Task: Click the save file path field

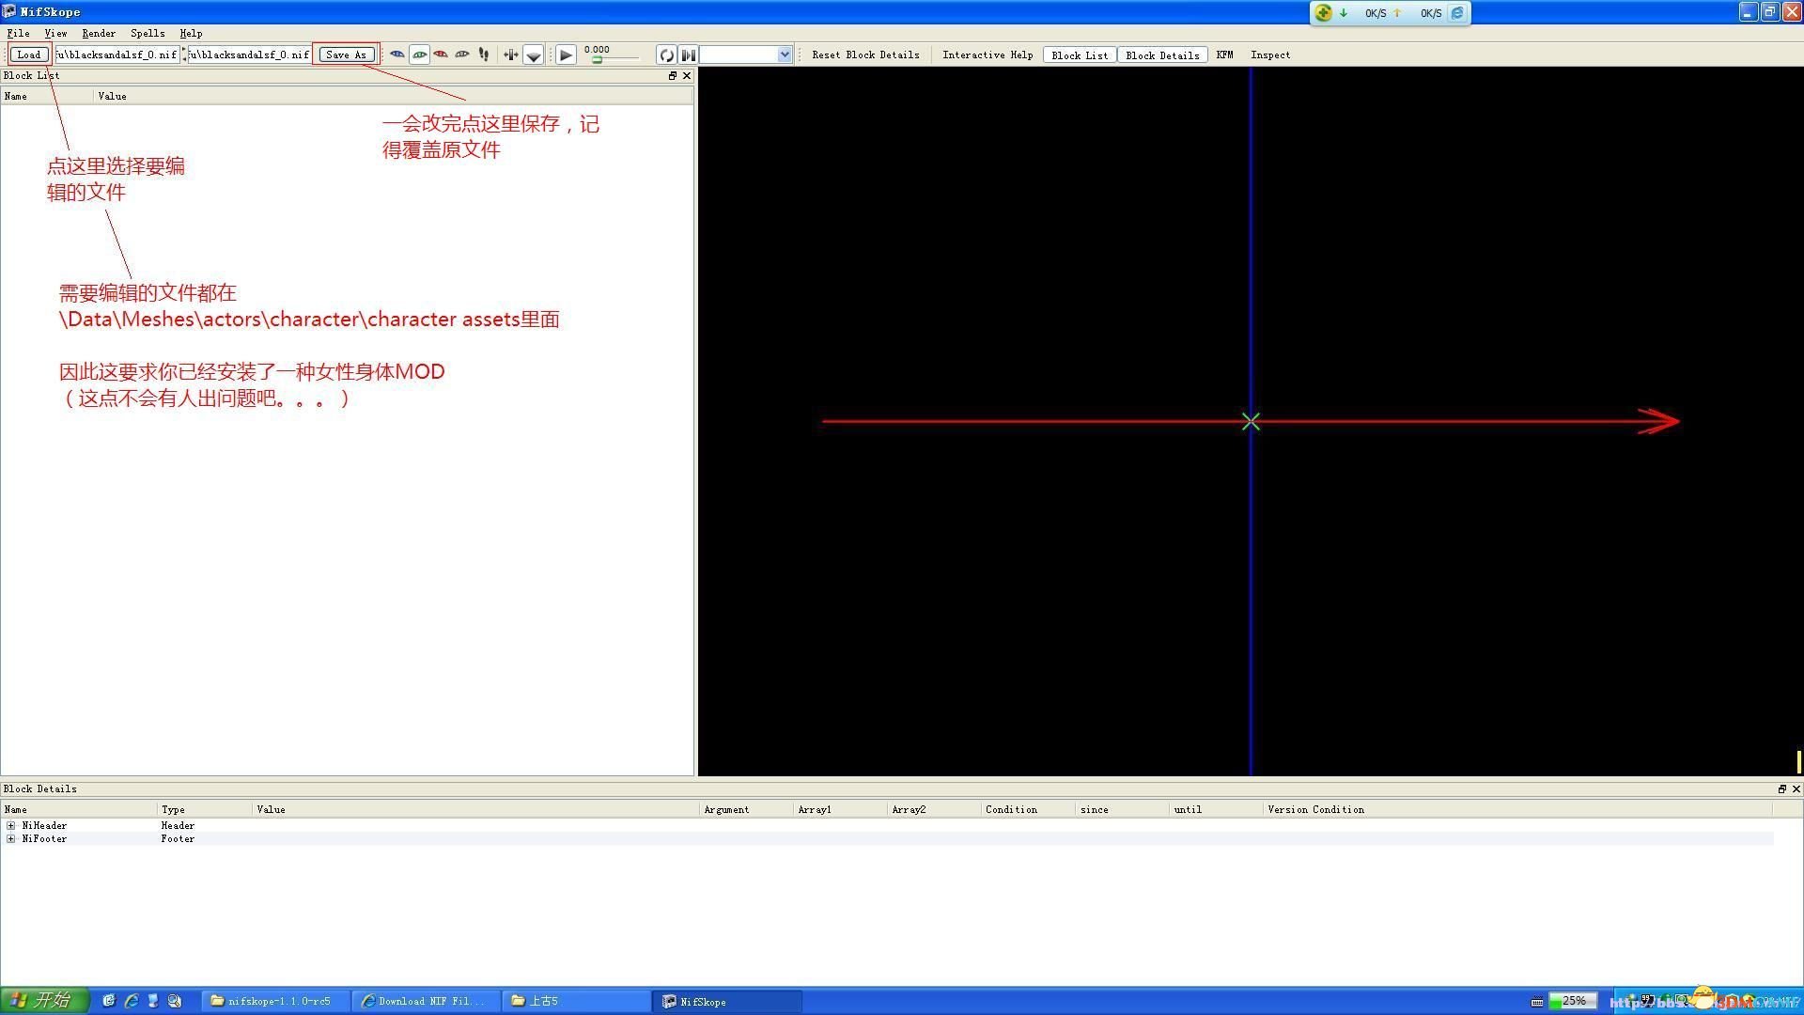Action: pos(249,55)
